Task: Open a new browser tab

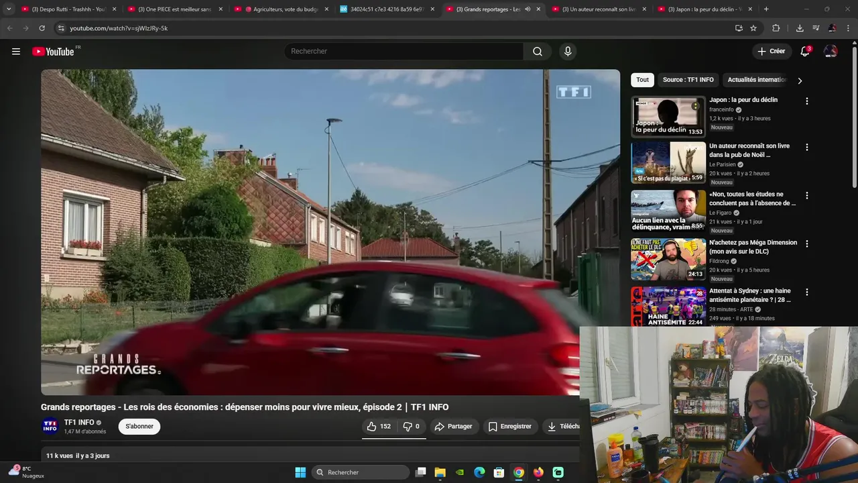Action: pyautogui.click(x=766, y=9)
